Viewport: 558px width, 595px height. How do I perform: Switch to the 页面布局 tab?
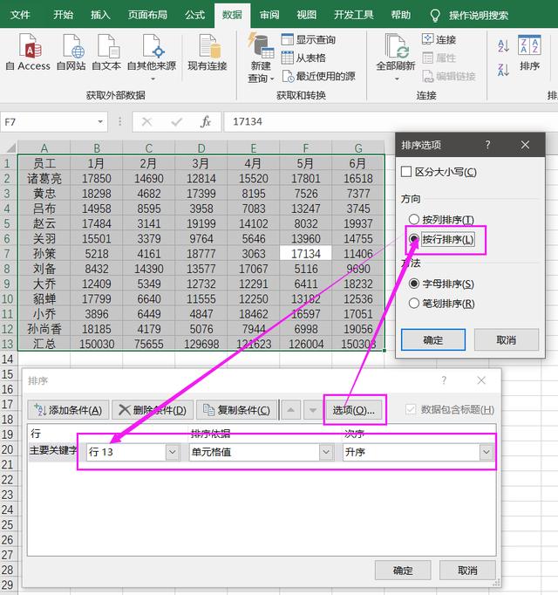coord(147,15)
